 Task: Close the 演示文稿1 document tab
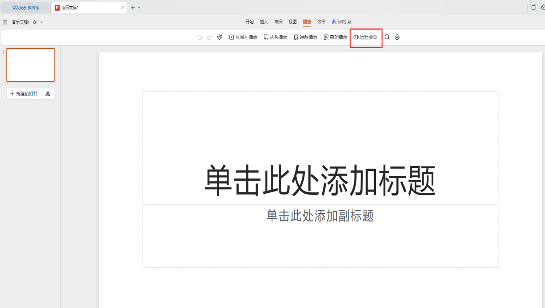pos(122,8)
